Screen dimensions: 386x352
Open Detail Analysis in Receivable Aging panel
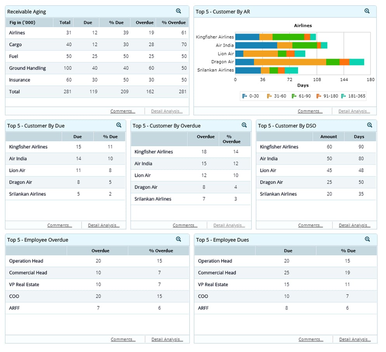tap(167, 112)
